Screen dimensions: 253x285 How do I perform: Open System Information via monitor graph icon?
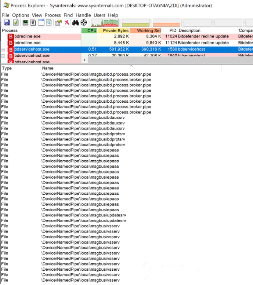click(x=25, y=22)
